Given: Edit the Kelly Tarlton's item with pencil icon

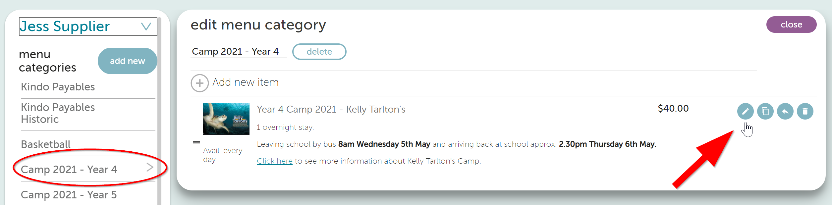Looking at the screenshot, I should pos(745,111).
